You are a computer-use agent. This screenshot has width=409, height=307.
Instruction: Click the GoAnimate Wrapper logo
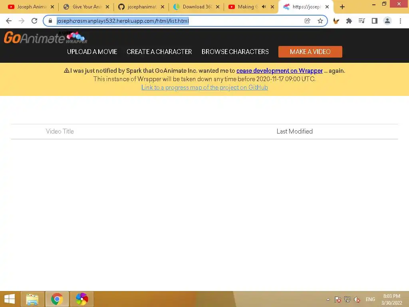pyautogui.click(x=46, y=37)
